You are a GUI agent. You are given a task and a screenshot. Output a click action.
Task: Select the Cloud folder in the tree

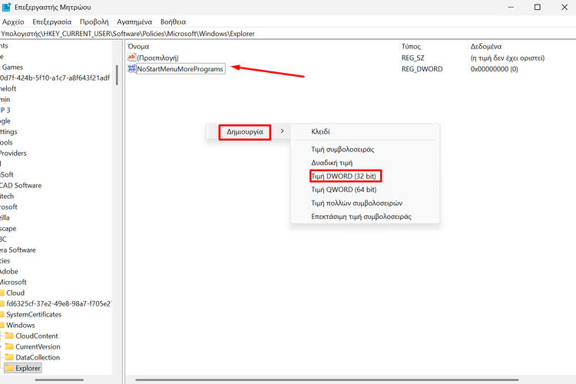pos(15,293)
